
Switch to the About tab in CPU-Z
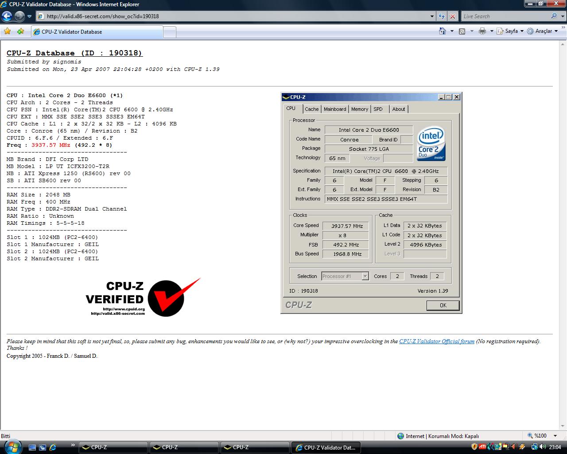(x=399, y=109)
